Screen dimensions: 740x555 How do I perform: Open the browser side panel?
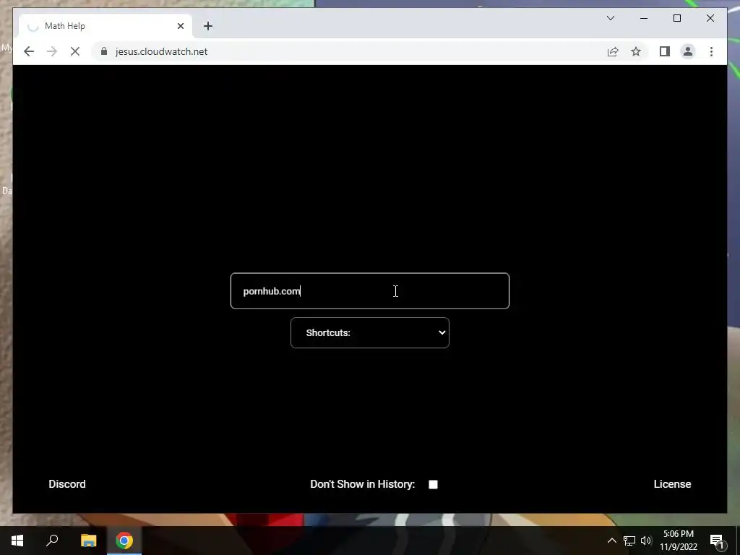click(665, 51)
